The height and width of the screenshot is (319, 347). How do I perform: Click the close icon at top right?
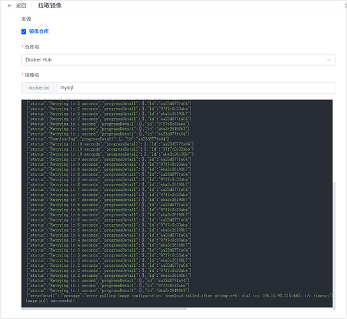pos(346,6)
